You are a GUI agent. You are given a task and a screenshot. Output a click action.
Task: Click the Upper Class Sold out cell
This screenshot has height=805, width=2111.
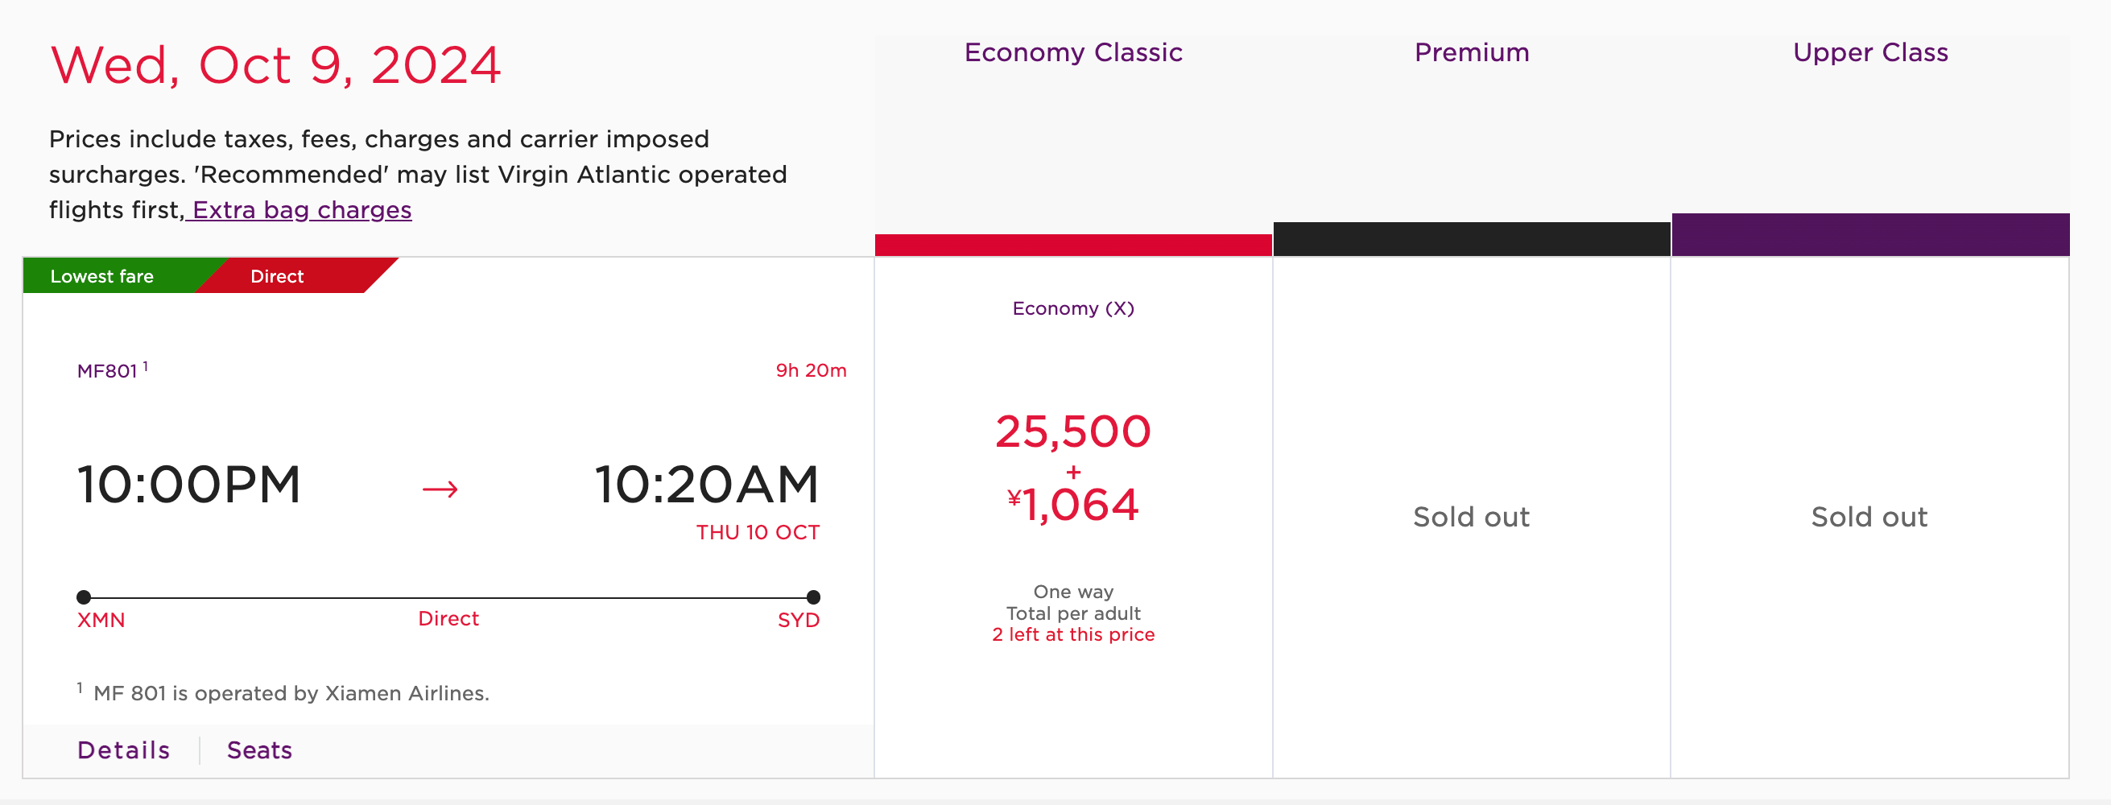tap(1869, 517)
